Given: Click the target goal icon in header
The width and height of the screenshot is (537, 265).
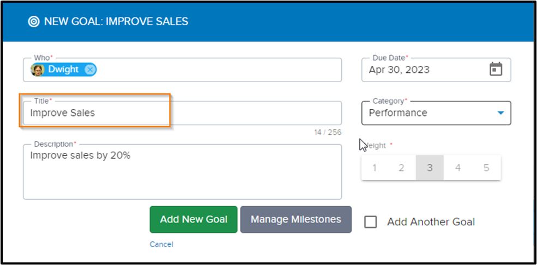Looking at the screenshot, I should [x=34, y=22].
